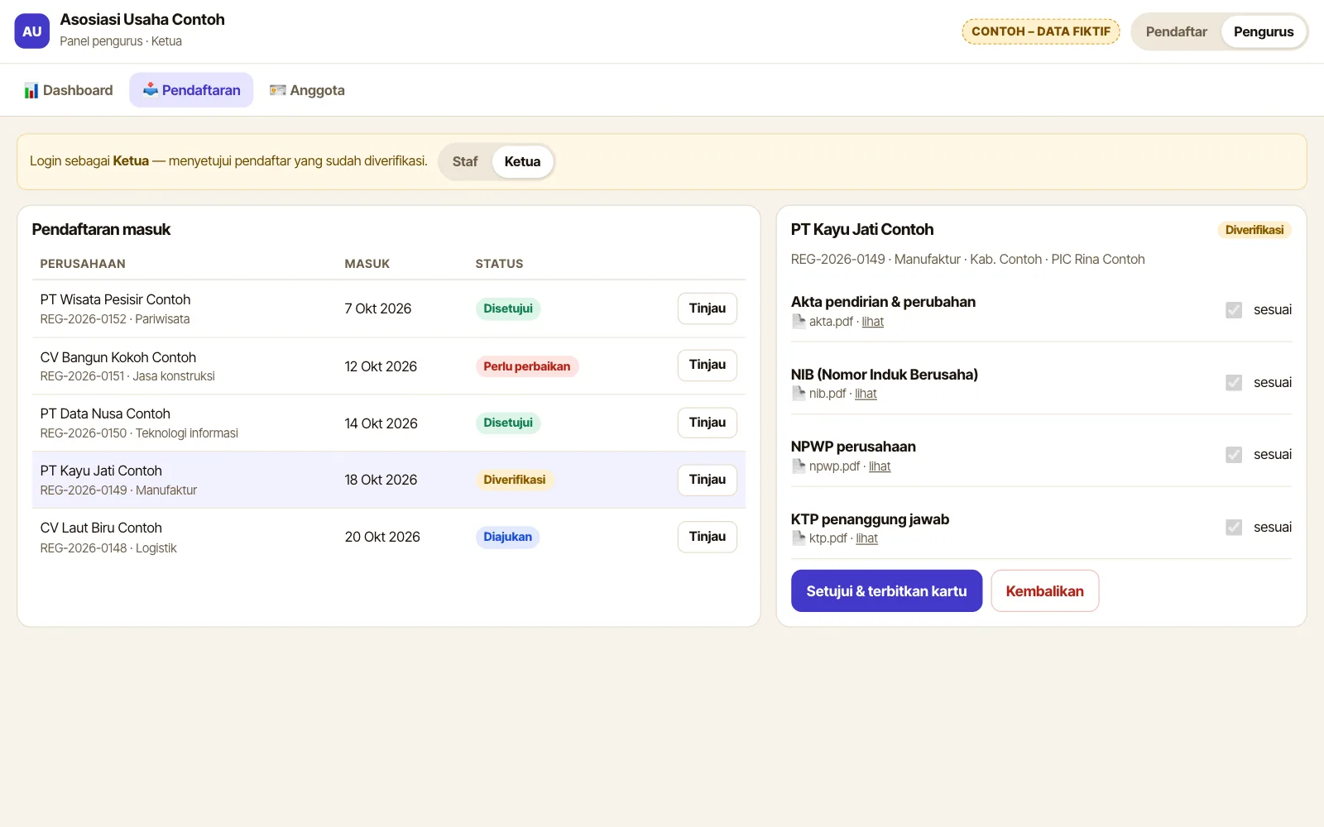
Task: Click Setujui & terbitkan kartu button
Action: (x=886, y=591)
